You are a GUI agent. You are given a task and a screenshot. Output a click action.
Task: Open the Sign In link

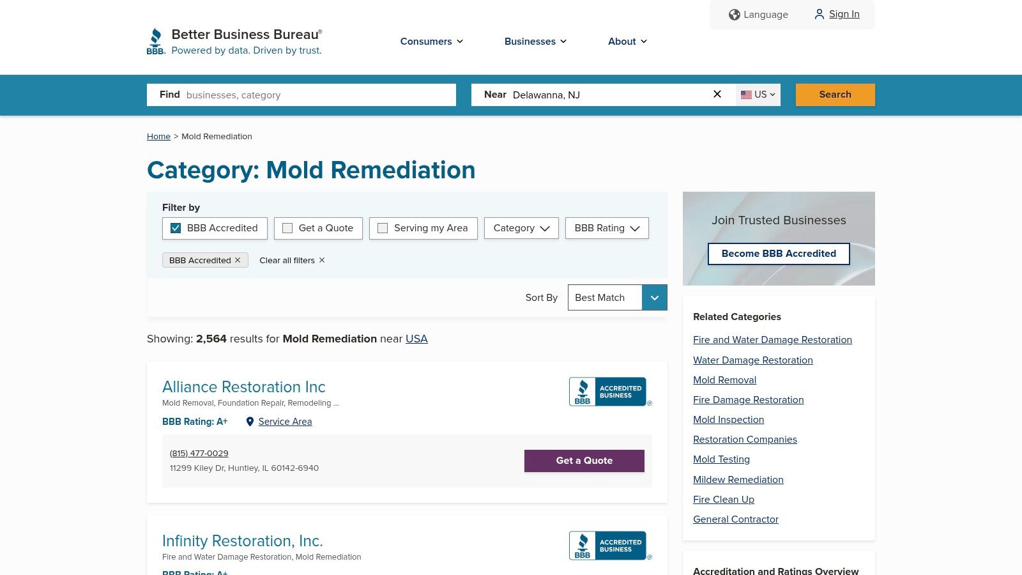(x=844, y=14)
